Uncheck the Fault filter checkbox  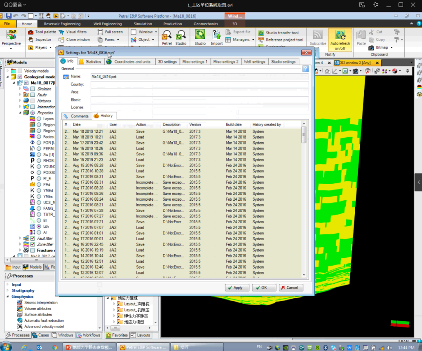pyautogui.click(x=33, y=238)
